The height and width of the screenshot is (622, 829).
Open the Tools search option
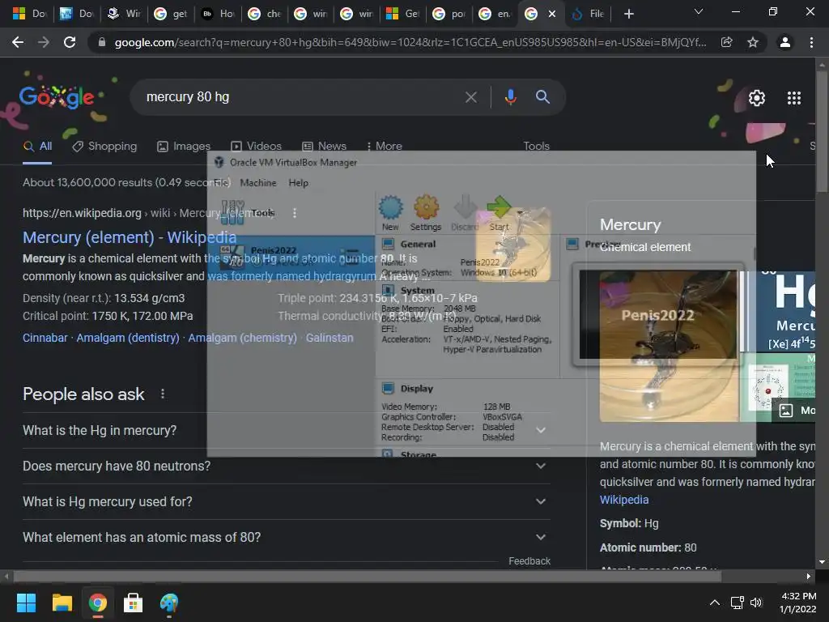536,146
